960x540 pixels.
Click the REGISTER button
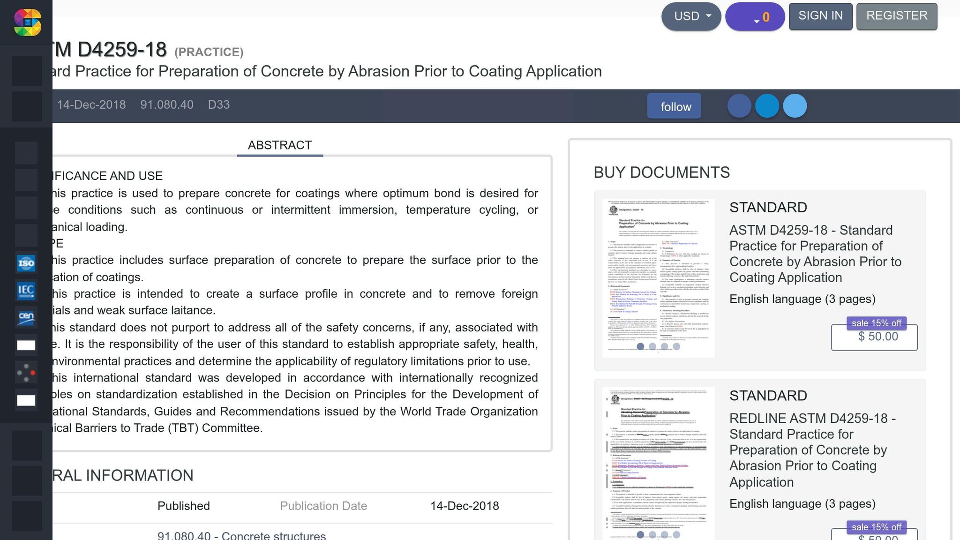tap(897, 16)
